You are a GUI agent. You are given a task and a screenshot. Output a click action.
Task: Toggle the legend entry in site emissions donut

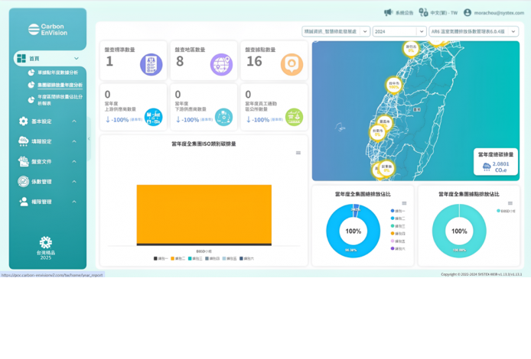[507, 210]
